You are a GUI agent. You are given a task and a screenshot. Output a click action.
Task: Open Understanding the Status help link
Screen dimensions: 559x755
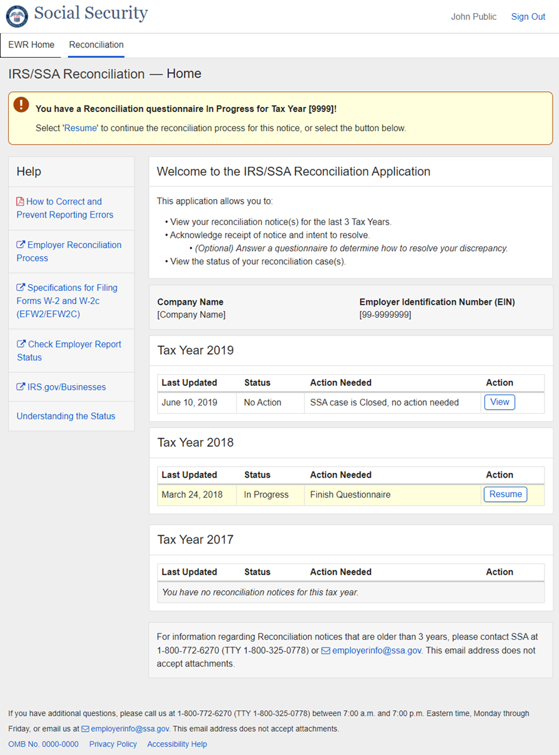66,416
